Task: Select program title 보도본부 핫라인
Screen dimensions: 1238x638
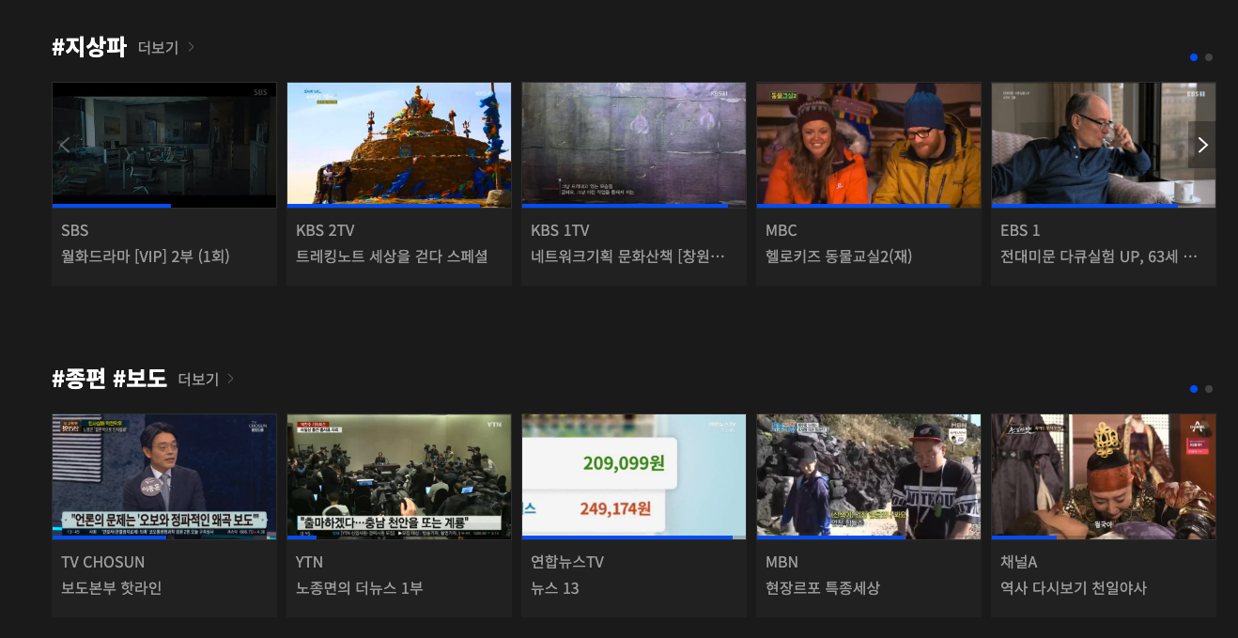Action: (112, 588)
